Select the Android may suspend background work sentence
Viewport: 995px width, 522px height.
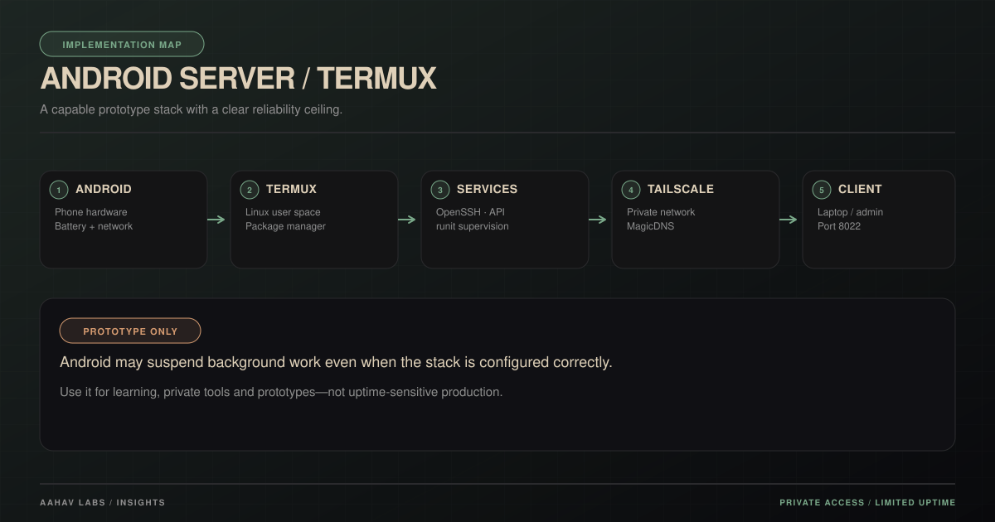336,362
